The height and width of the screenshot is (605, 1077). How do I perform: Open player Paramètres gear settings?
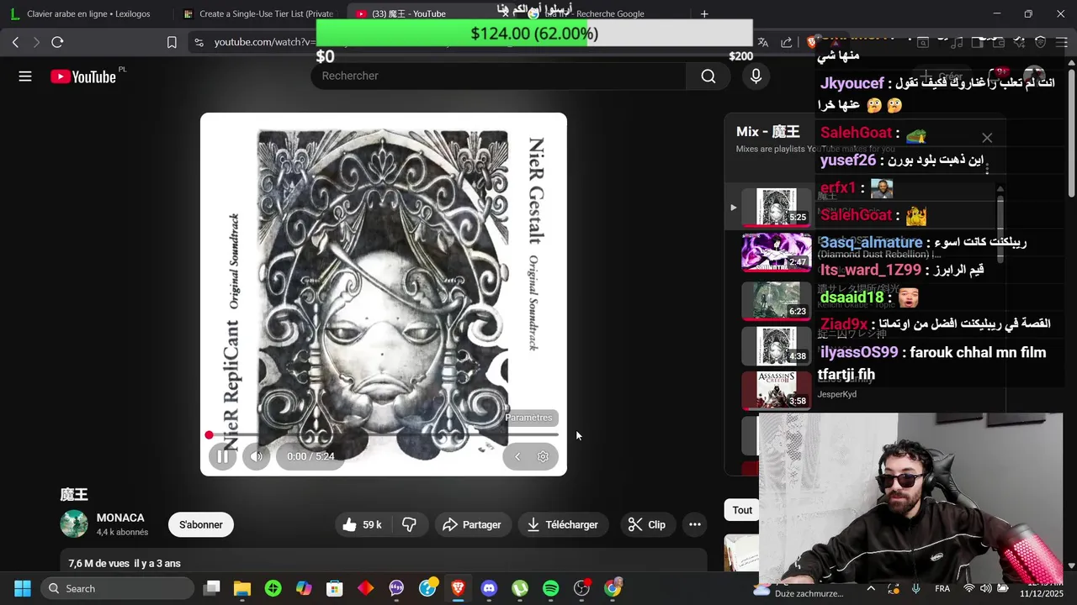(543, 456)
